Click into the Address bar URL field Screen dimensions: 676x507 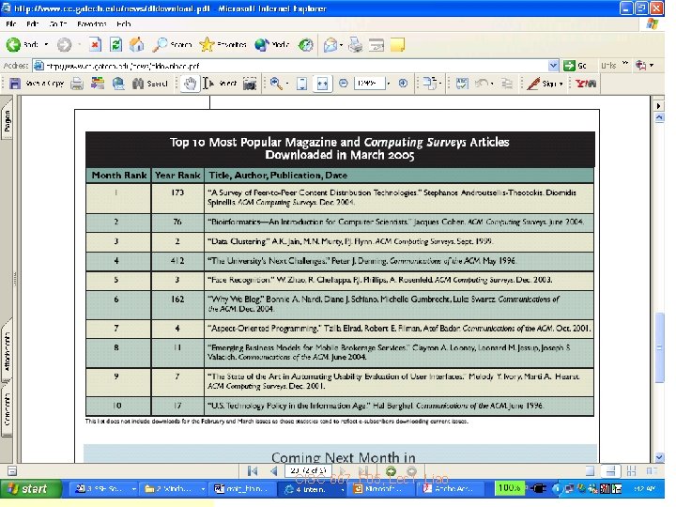pyautogui.click(x=291, y=66)
